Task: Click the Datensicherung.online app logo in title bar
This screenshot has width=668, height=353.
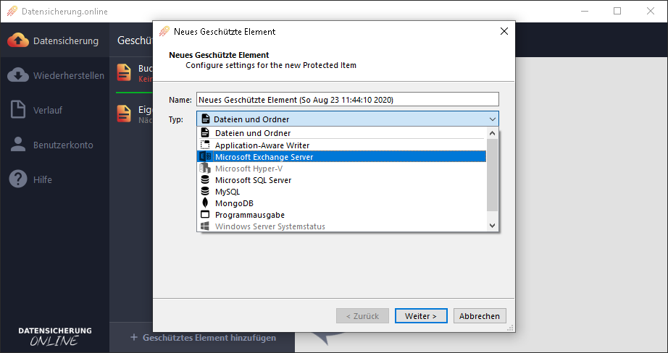Action: click(12, 11)
